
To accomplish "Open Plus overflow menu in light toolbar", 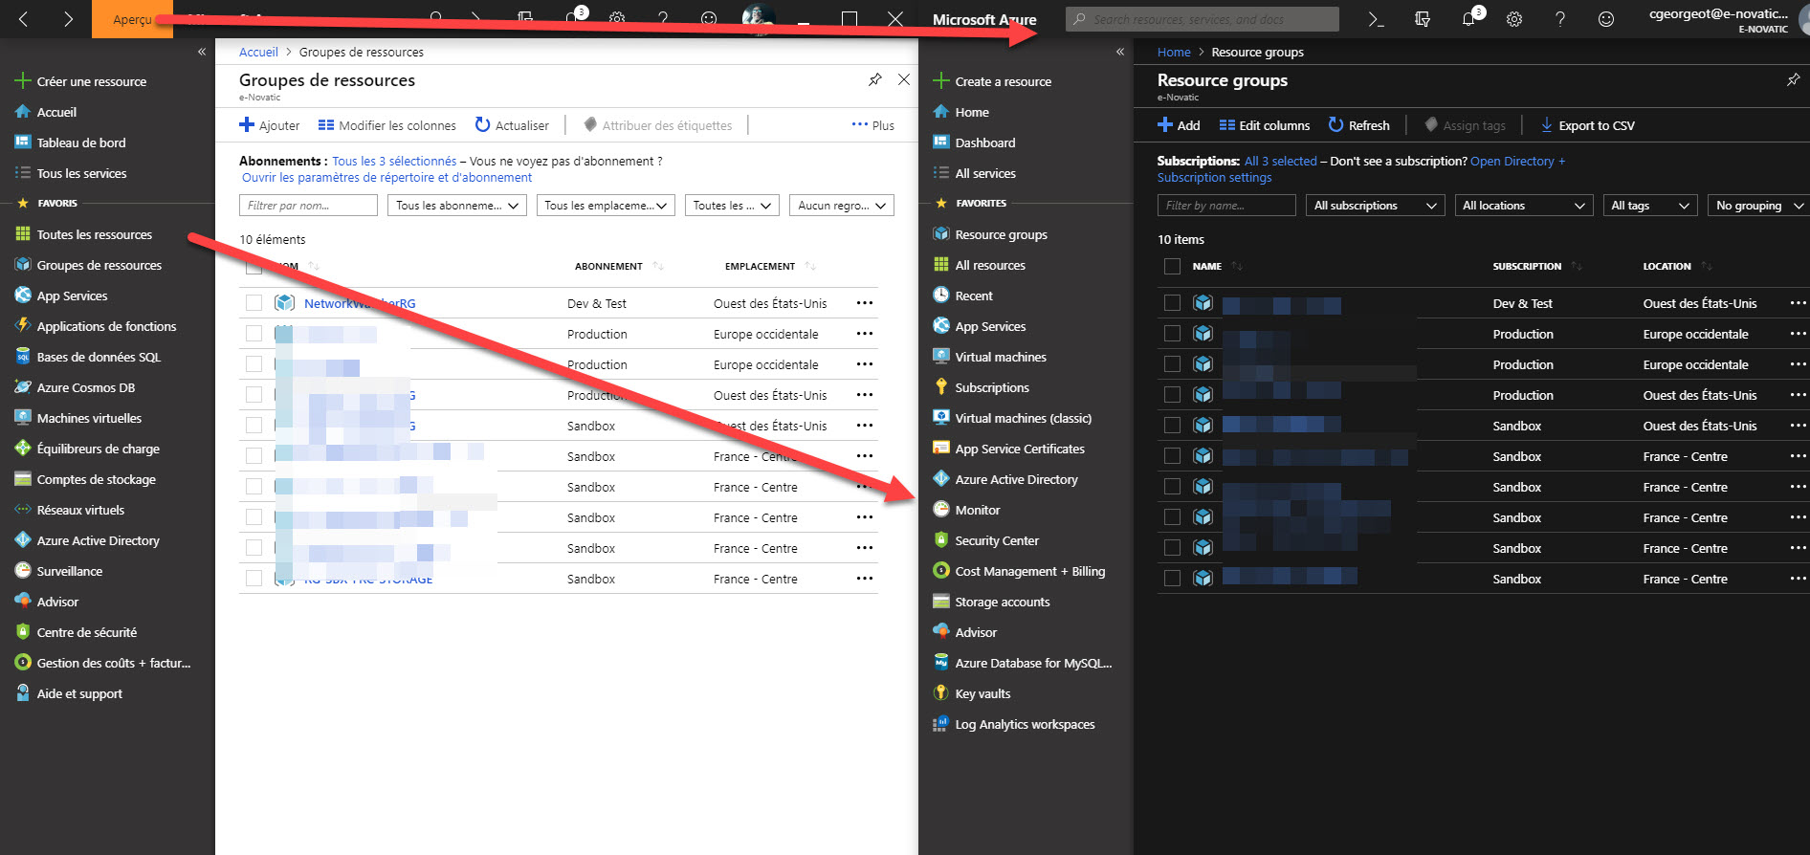I will (872, 125).
